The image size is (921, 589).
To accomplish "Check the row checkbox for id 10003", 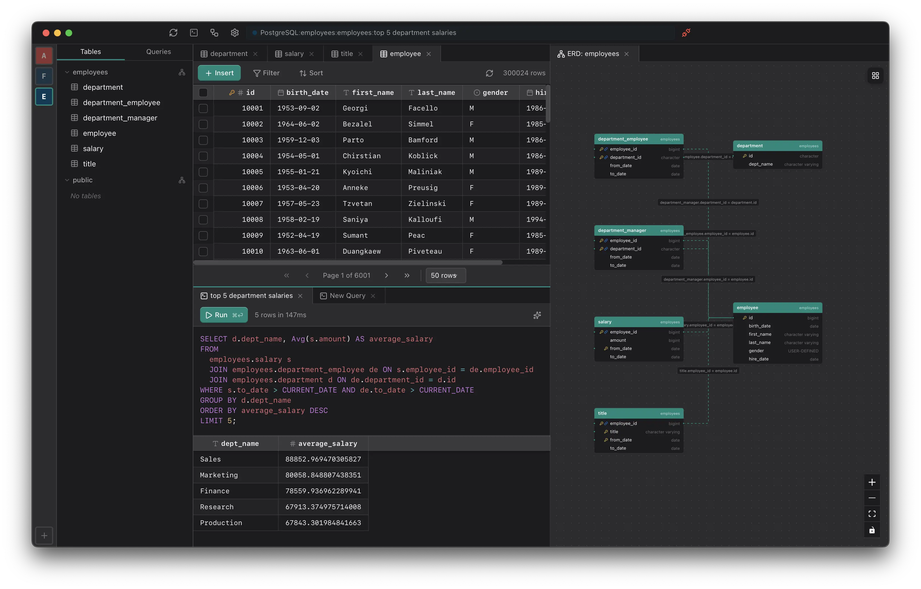I will [x=203, y=140].
